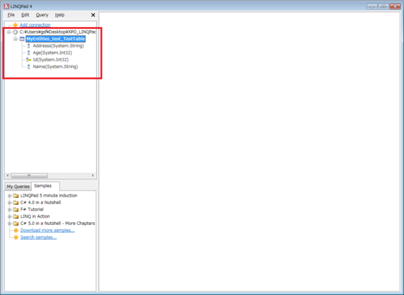Close the left panel with the X
Viewport: 404px width, 295px height.
93,15
